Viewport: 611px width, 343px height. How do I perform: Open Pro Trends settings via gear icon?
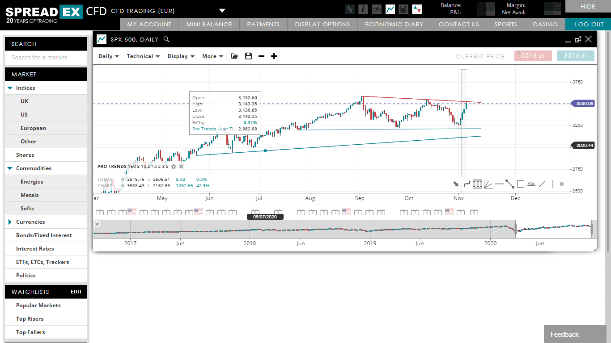(x=173, y=166)
